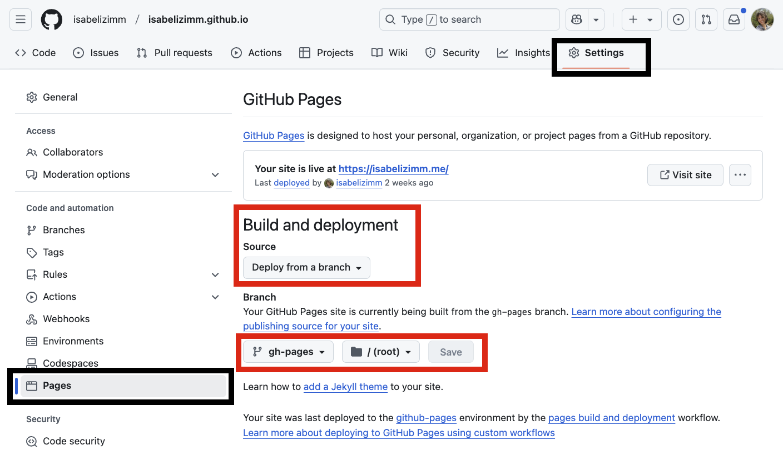Open the sidebar Actions settings item
This screenshot has width=783, height=455.
click(x=123, y=297)
